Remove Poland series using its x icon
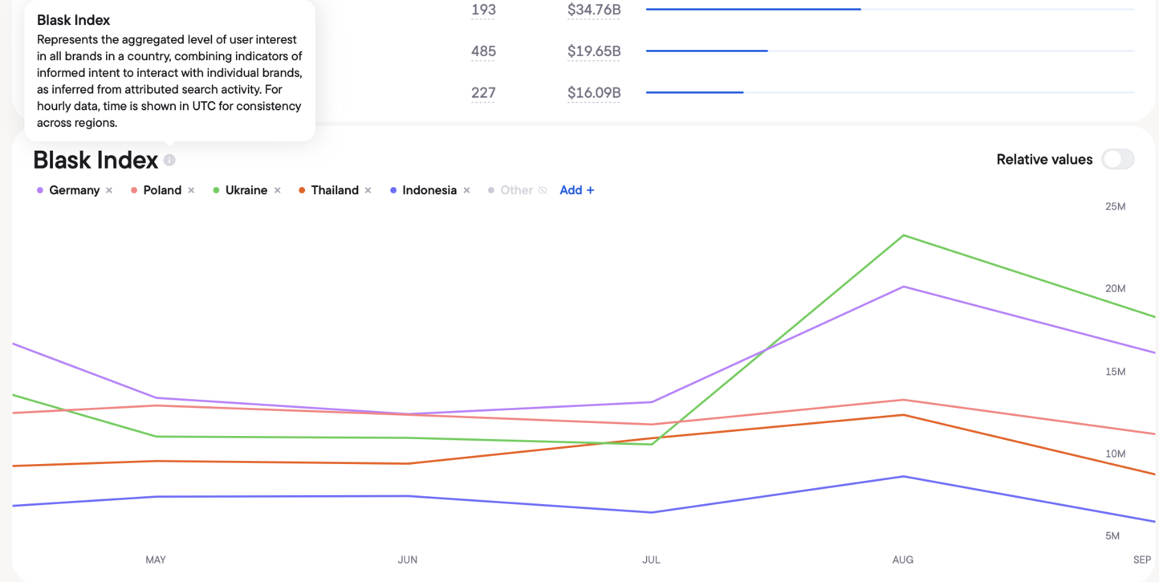Screen dimensions: 1159x582 tap(191, 190)
